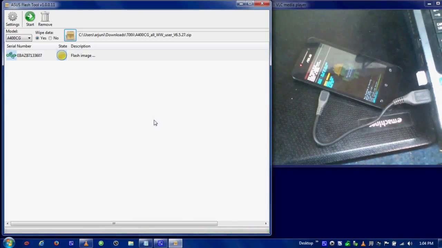Close the ASUS Flash Tool window

pyautogui.click(x=262, y=3)
